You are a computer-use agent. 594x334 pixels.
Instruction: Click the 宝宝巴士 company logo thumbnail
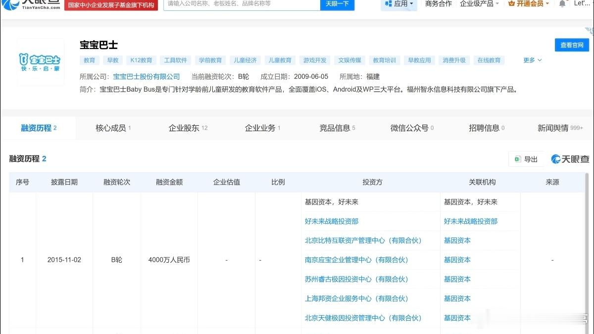click(40, 62)
